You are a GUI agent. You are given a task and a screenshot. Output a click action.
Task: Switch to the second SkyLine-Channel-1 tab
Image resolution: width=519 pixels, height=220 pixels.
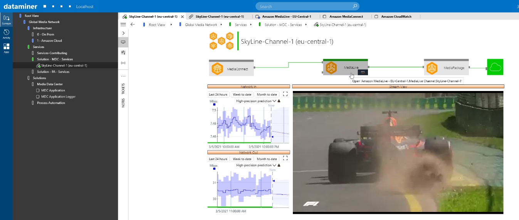tap(220, 17)
